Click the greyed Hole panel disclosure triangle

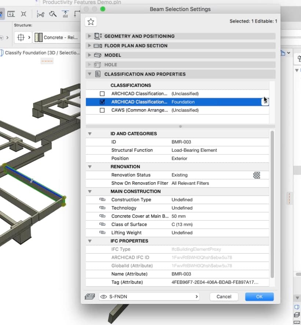(x=89, y=65)
